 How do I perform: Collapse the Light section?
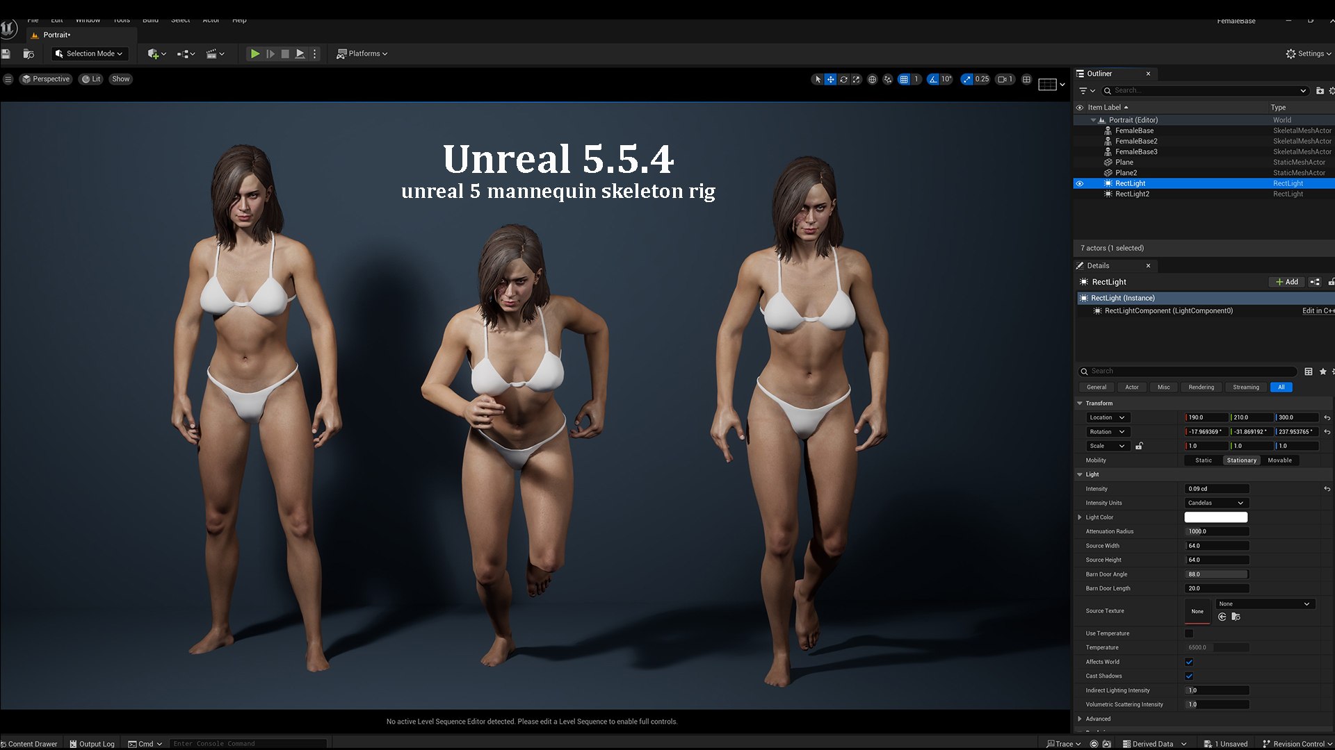coord(1080,475)
